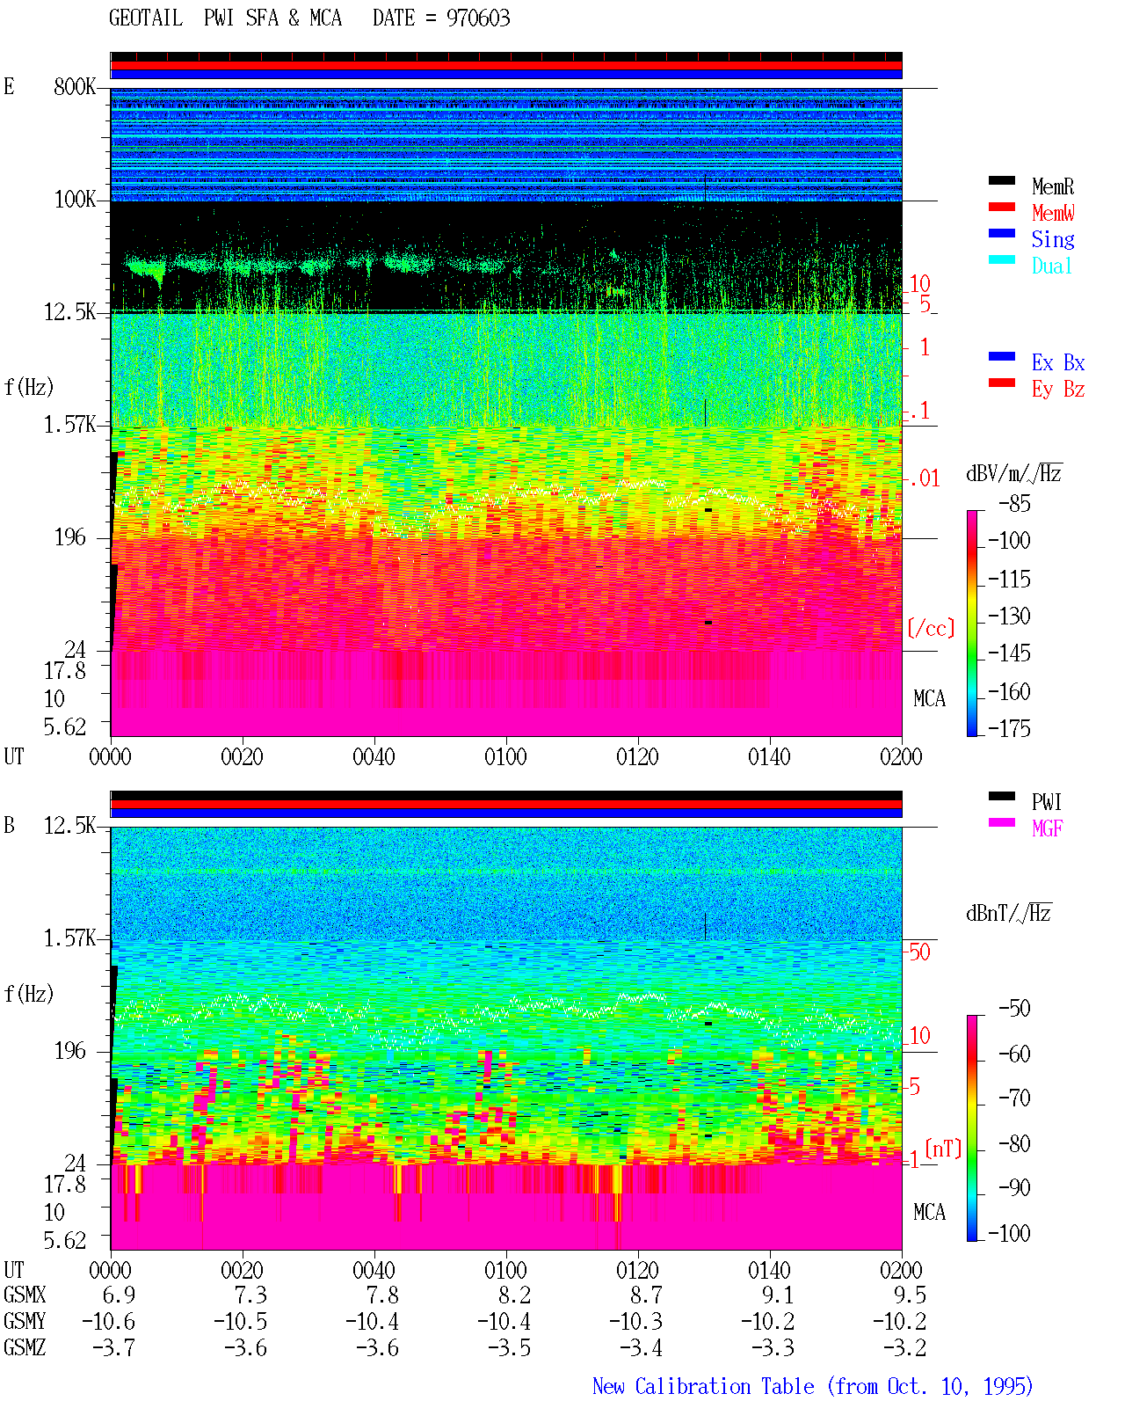Click the magenta MGF legend swatch
The image size is (1125, 1401).
pyautogui.click(x=1001, y=822)
